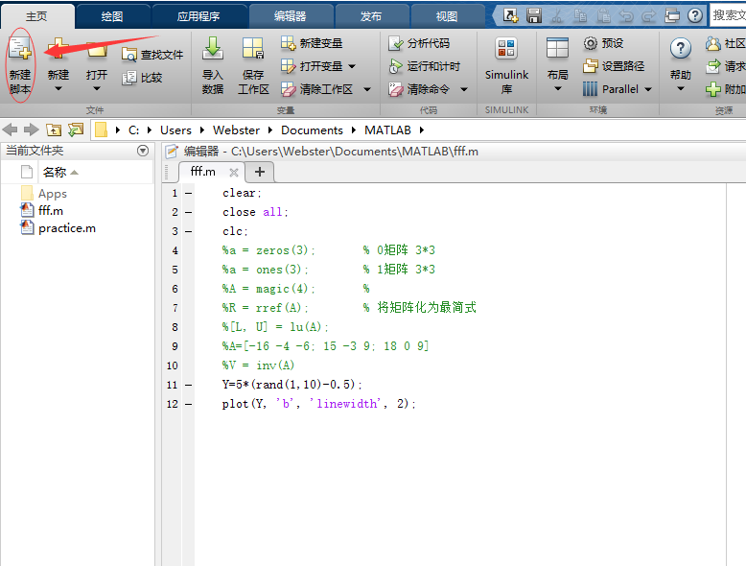Select the Apps folder in file list

pyautogui.click(x=53, y=193)
